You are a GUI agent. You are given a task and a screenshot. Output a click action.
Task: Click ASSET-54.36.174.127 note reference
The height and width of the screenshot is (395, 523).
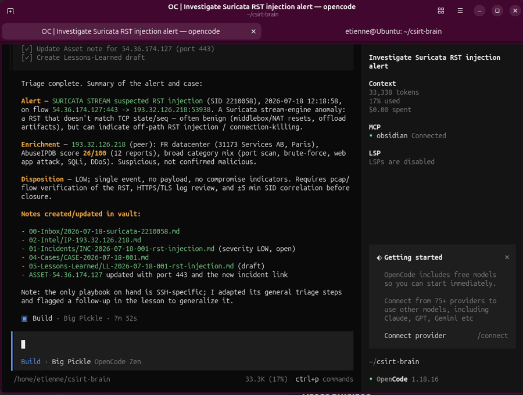pyautogui.click(x=65, y=275)
